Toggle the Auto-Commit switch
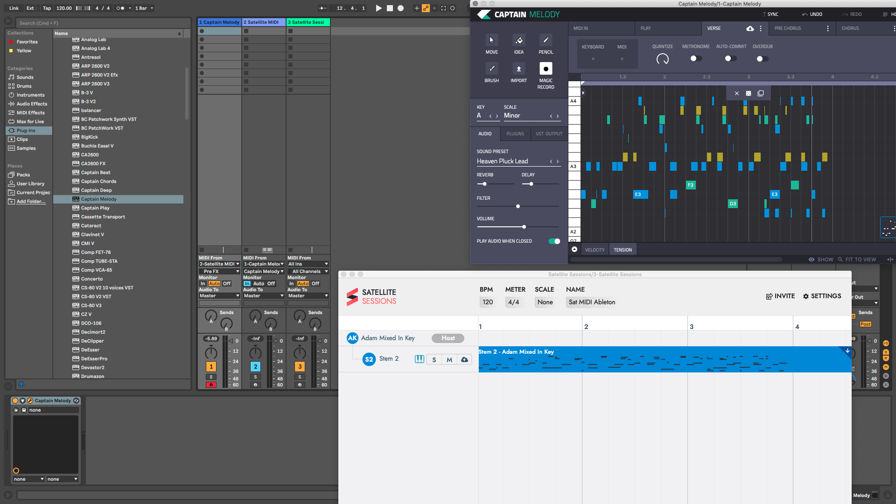Screen dimensions: 896x504 click(731, 59)
